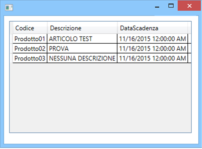Select the ARTICOLO TEST cell
Image resolution: width=202 pixels, height=149 pixels.
pyautogui.click(x=82, y=39)
